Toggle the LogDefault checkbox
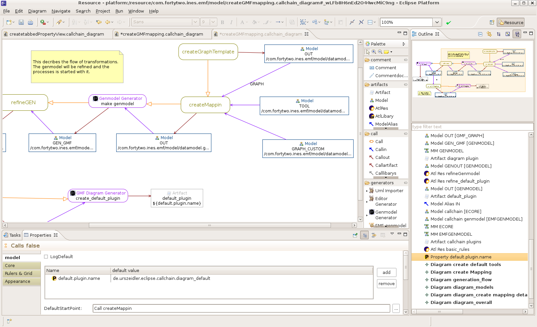The width and height of the screenshot is (537, 327). (x=46, y=256)
